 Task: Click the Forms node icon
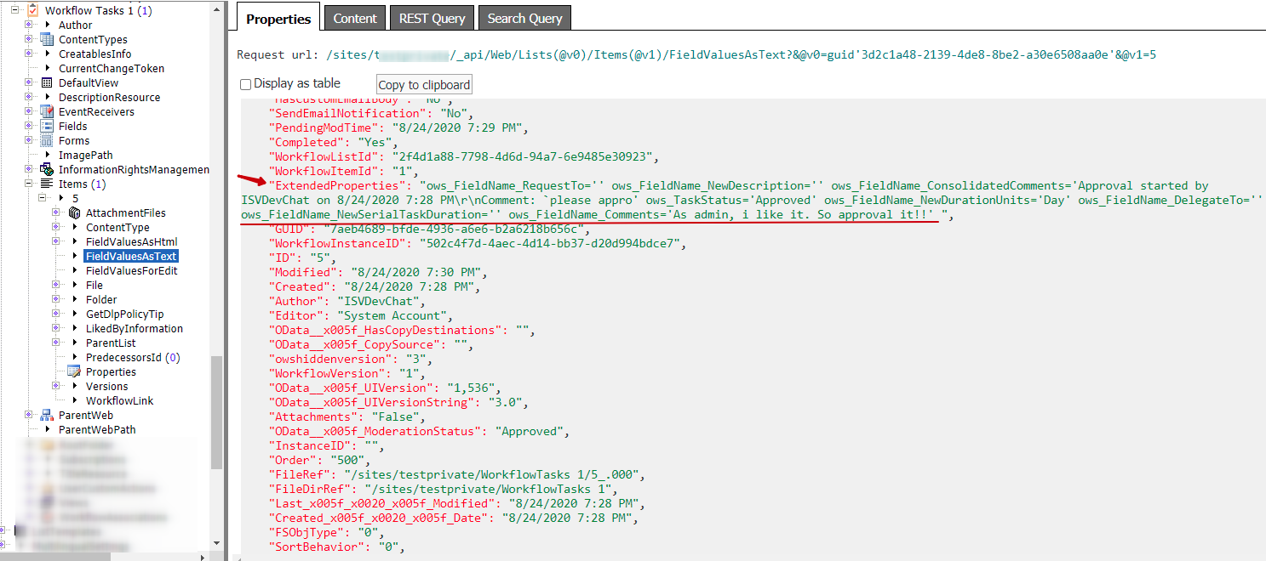click(46, 140)
